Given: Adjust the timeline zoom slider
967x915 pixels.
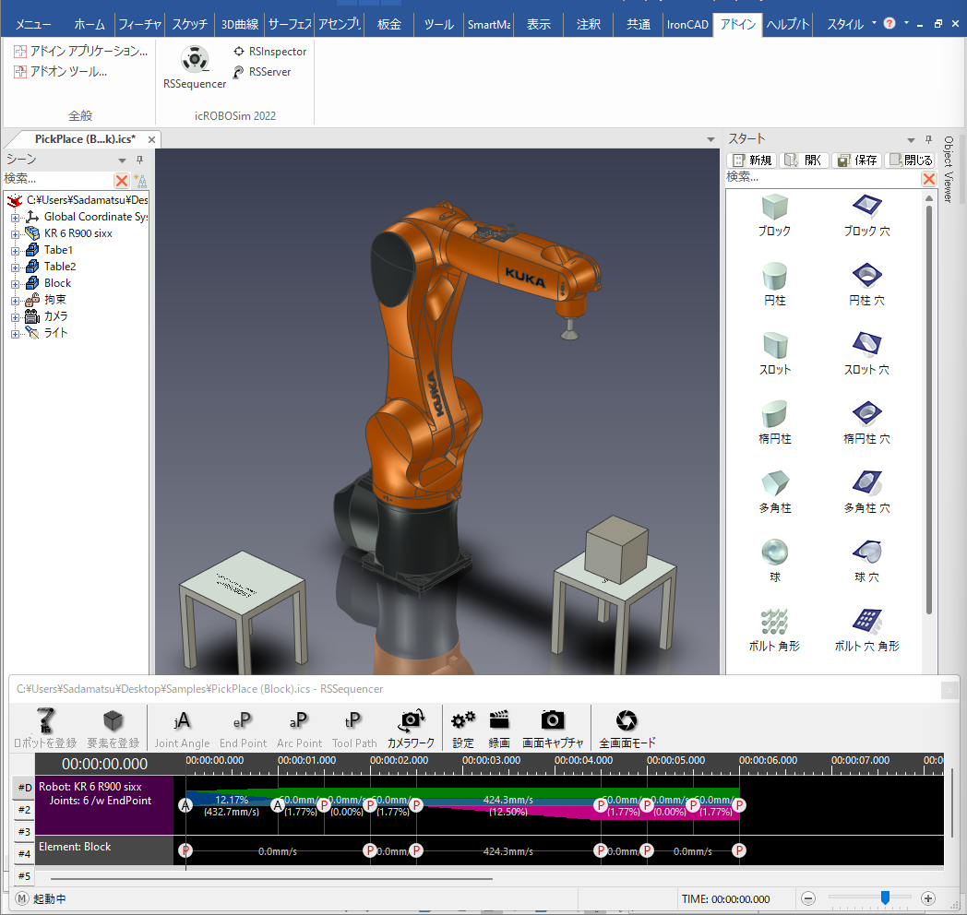Looking at the screenshot, I should [885, 897].
